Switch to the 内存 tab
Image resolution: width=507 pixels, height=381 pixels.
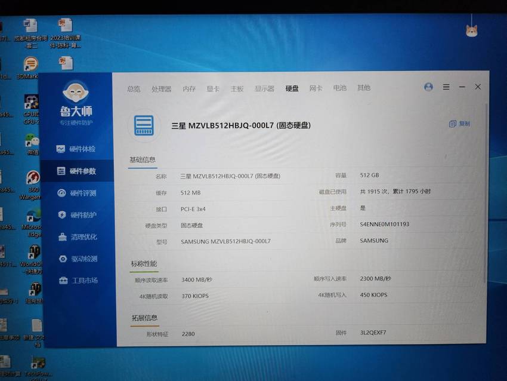(x=189, y=89)
